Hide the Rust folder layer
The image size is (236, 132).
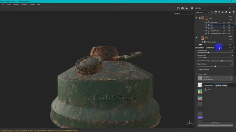[197, 18]
